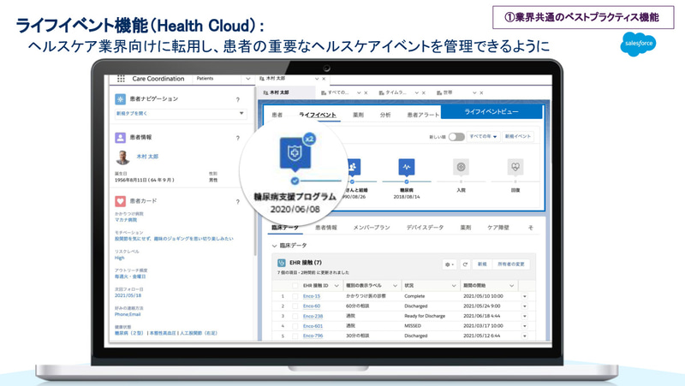
Task: Tick the checkbox for row Enco-796
Action: (295, 336)
